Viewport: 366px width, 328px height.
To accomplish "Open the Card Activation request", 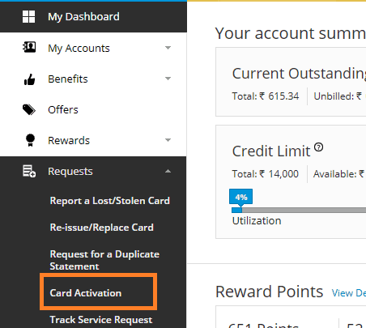I will (x=86, y=293).
